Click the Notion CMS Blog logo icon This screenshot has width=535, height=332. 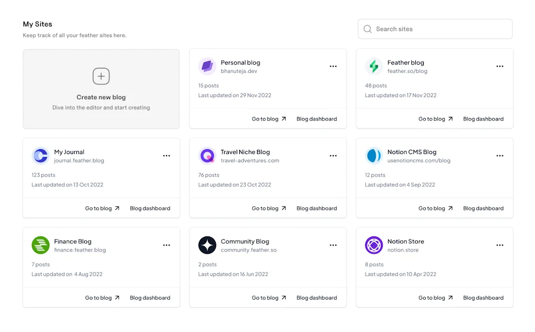coord(374,156)
